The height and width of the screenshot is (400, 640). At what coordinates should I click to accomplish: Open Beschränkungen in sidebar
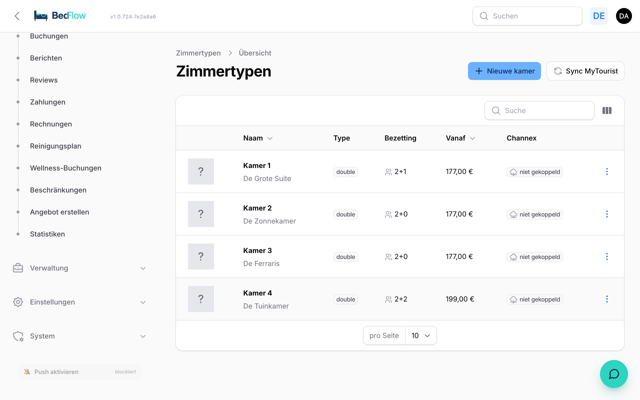click(x=58, y=190)
